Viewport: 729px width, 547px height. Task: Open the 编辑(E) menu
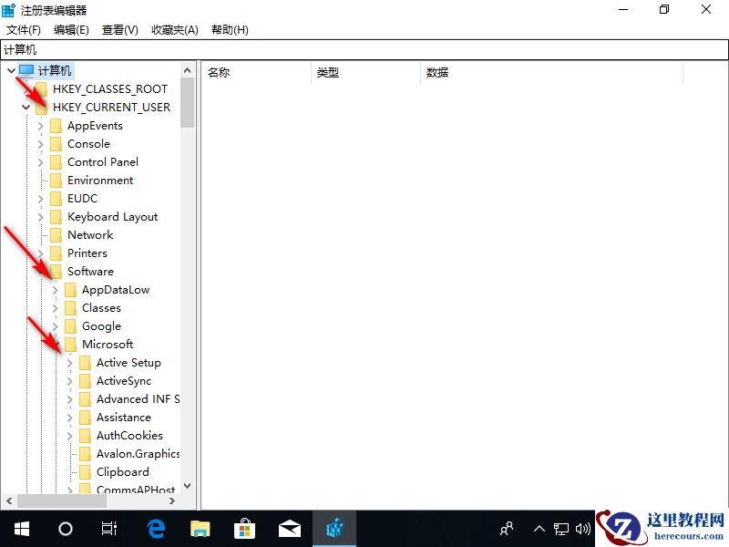[70, 29]
